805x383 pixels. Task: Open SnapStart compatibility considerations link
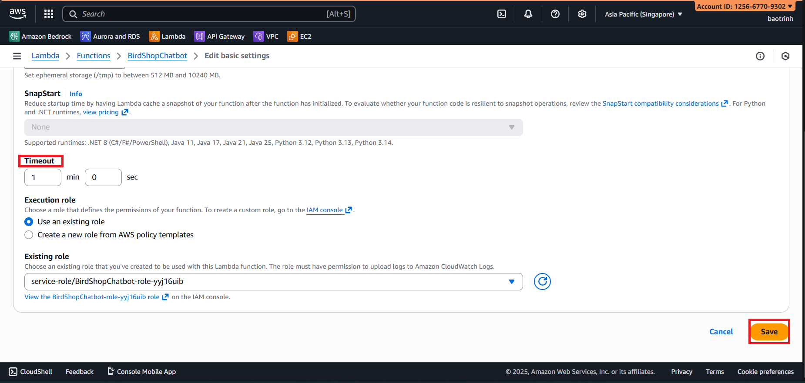661,103
